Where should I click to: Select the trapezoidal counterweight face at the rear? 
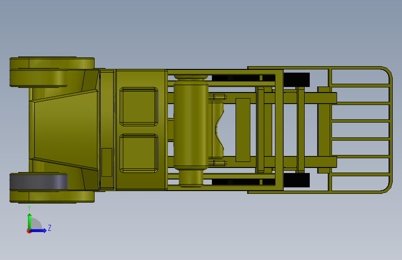click(65, 130)
